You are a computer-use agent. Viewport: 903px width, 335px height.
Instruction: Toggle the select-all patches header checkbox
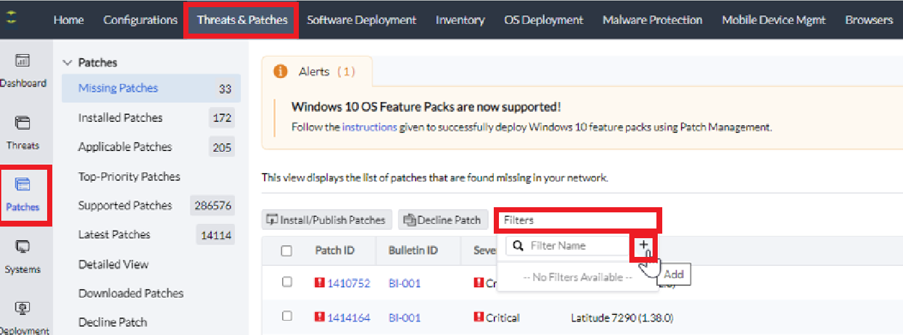coord(287,251)
